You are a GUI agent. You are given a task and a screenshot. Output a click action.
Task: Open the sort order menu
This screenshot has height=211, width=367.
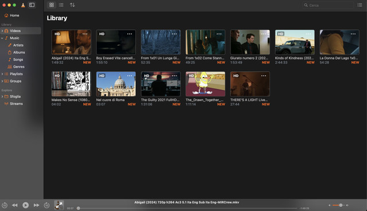(x=72, y=5)
